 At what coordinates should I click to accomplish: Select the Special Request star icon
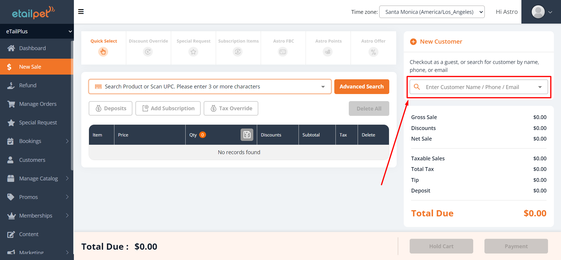click(x=193, y=52)
